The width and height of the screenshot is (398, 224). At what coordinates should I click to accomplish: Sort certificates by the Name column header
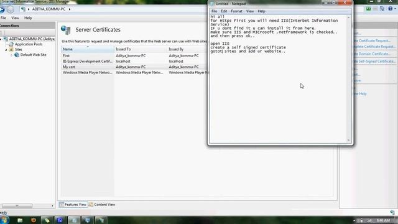(x=87, y=49)
